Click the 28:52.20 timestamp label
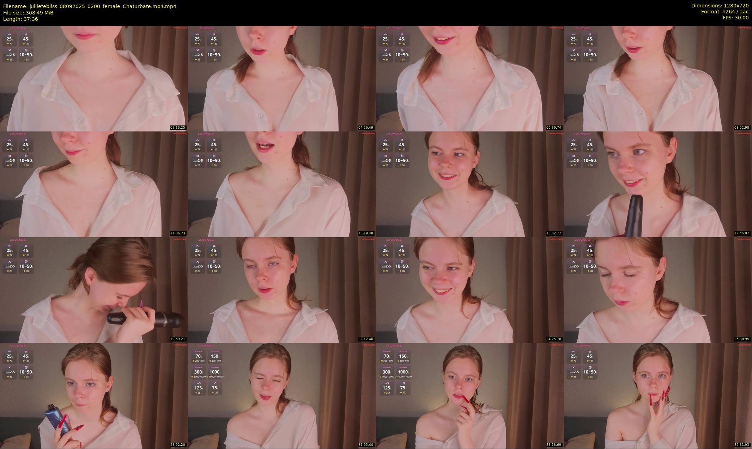The image size is (752, 449). (178, 445)
